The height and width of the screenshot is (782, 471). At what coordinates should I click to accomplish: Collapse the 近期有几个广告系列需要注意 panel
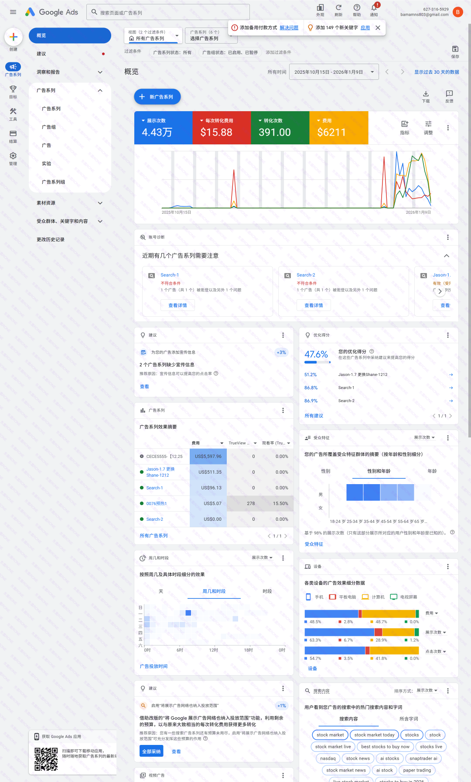[x=447, y=256]
